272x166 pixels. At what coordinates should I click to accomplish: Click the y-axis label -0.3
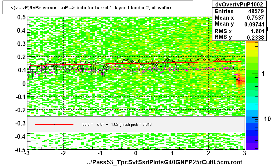[x=21, y=123]
